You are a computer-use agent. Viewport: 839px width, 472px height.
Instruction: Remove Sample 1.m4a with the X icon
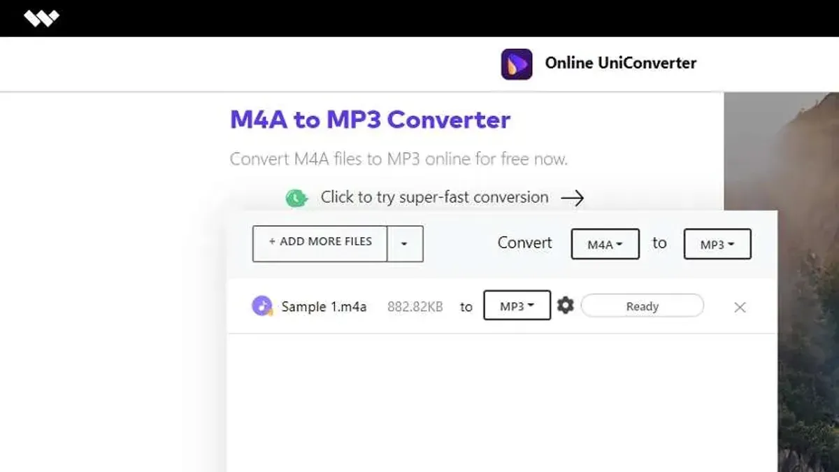740,307
